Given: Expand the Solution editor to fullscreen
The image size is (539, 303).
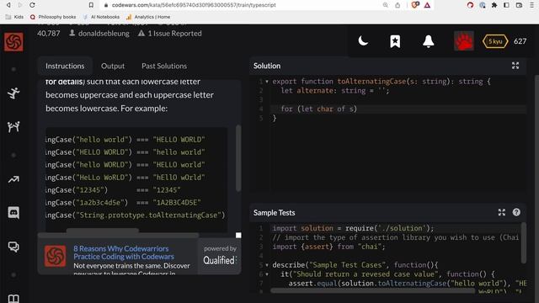Looking at the screenshot, I should [515, 66].
